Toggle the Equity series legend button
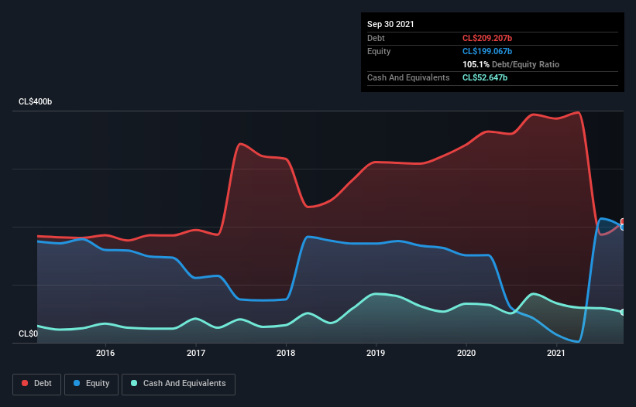 91,384
